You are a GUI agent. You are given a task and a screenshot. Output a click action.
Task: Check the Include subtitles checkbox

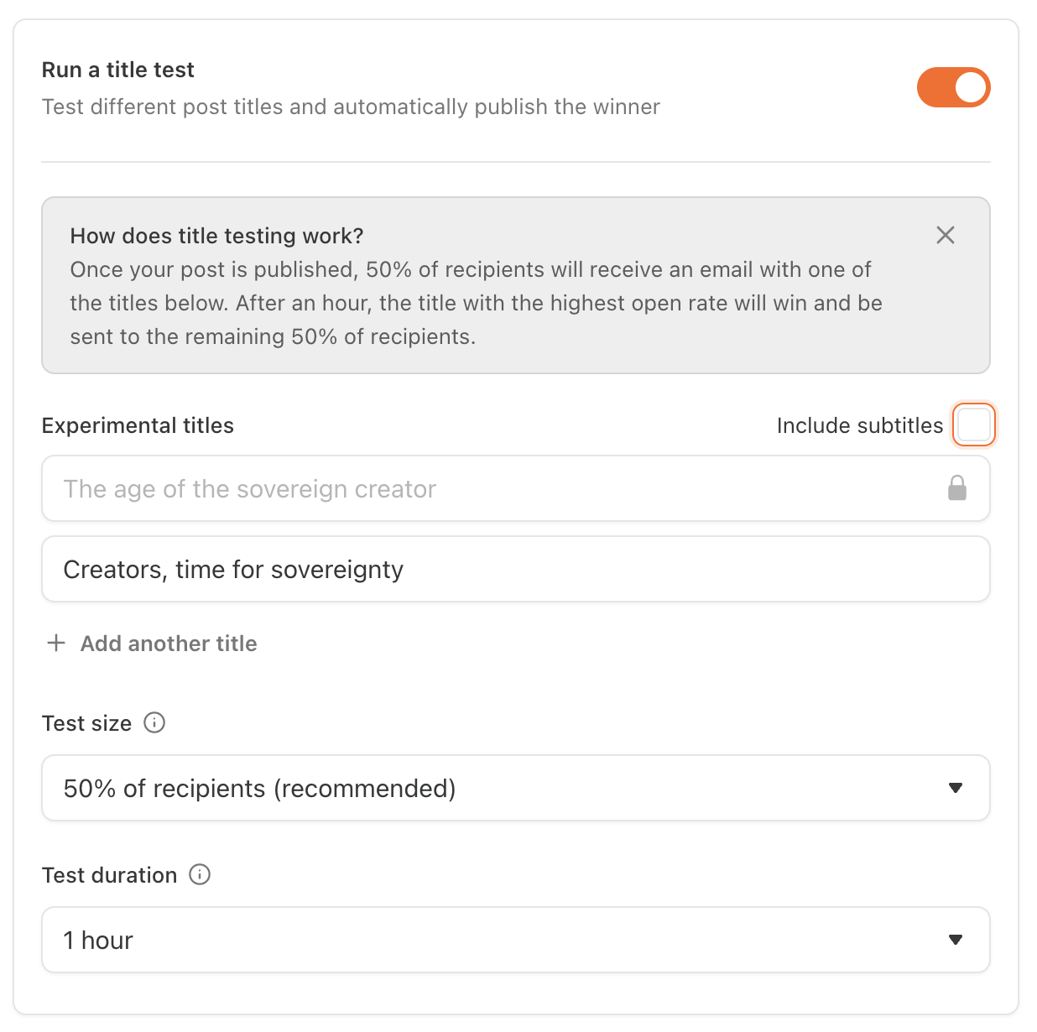click(x=974, y=425)
